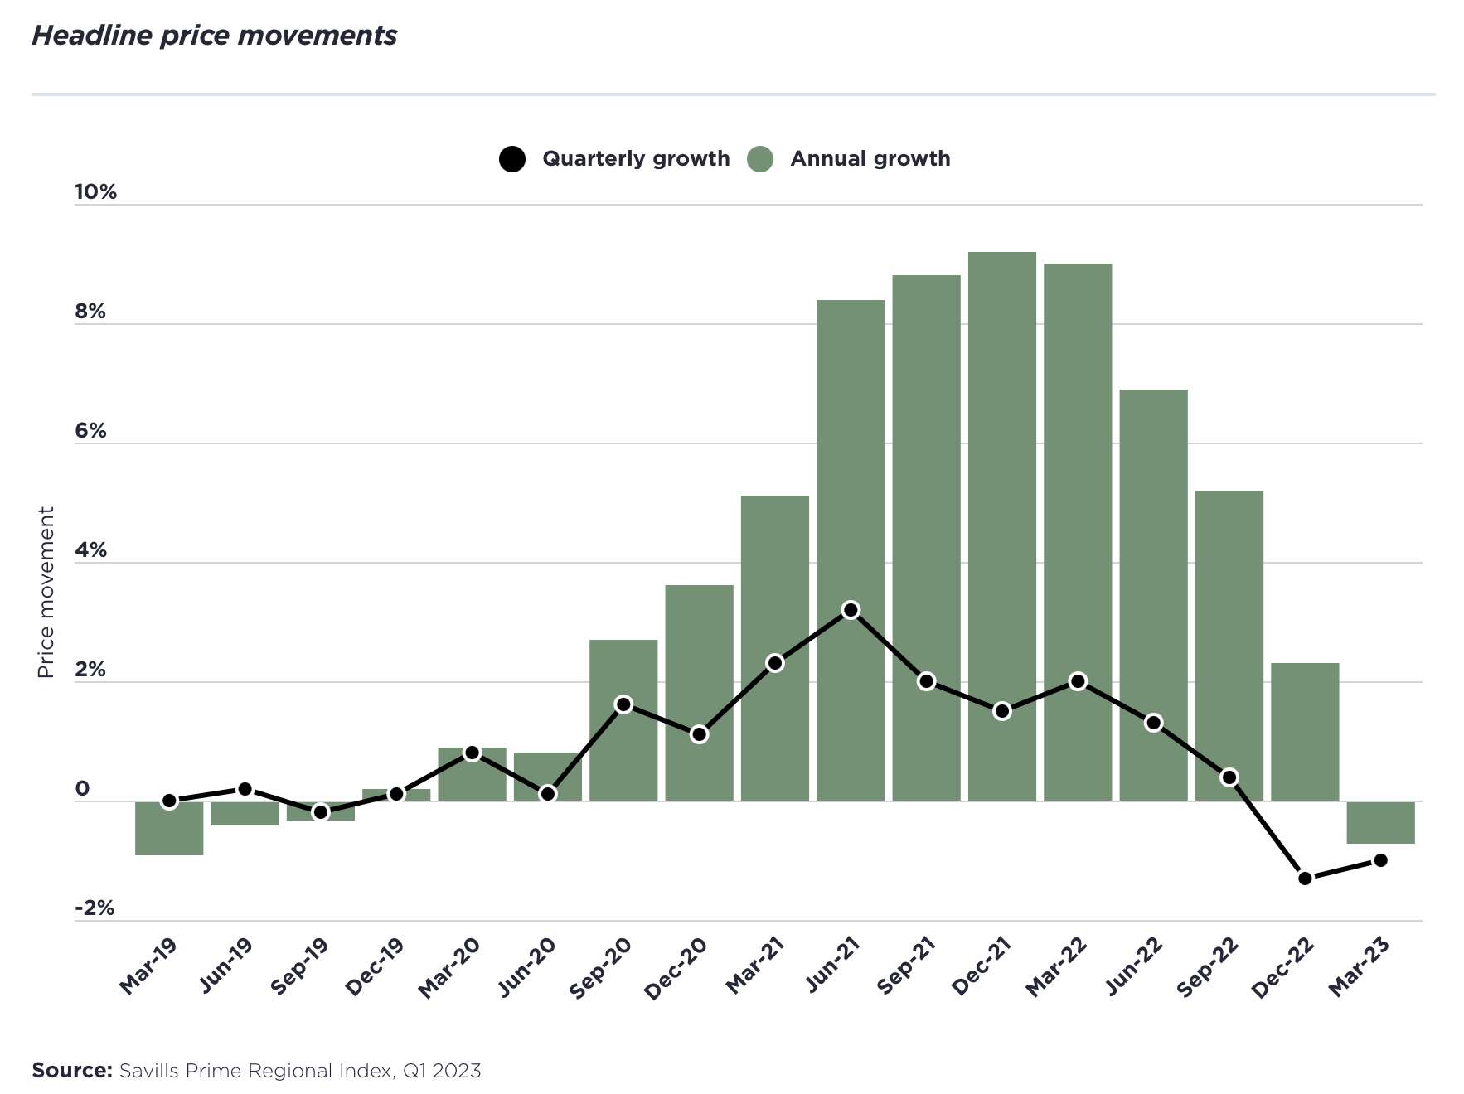Image resolution: width=1464 pixels, height=1094 pixels.
Task: Click the Savills Prime Regional Index source text
Action: coord(299,1071)
